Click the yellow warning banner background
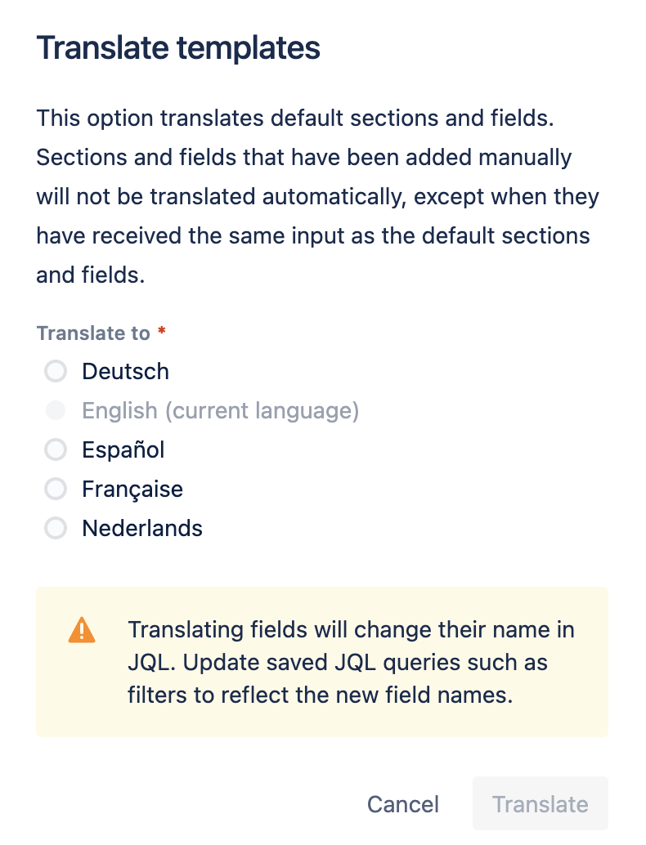 (322, 662)
